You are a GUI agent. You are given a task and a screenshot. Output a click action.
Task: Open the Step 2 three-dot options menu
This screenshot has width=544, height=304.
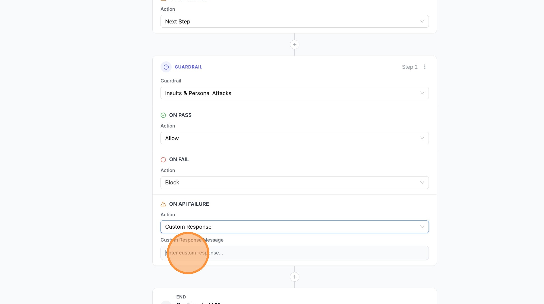click(x=425, y=67)
